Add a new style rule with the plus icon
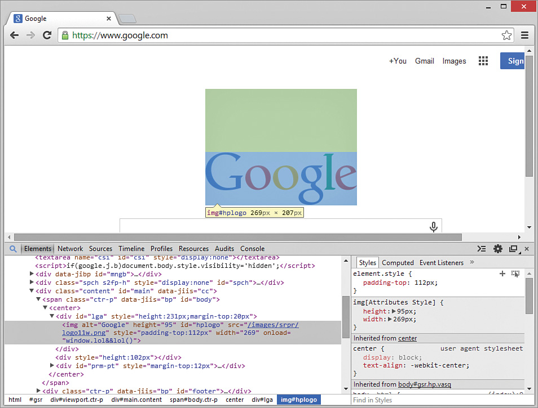 [502, 274]
